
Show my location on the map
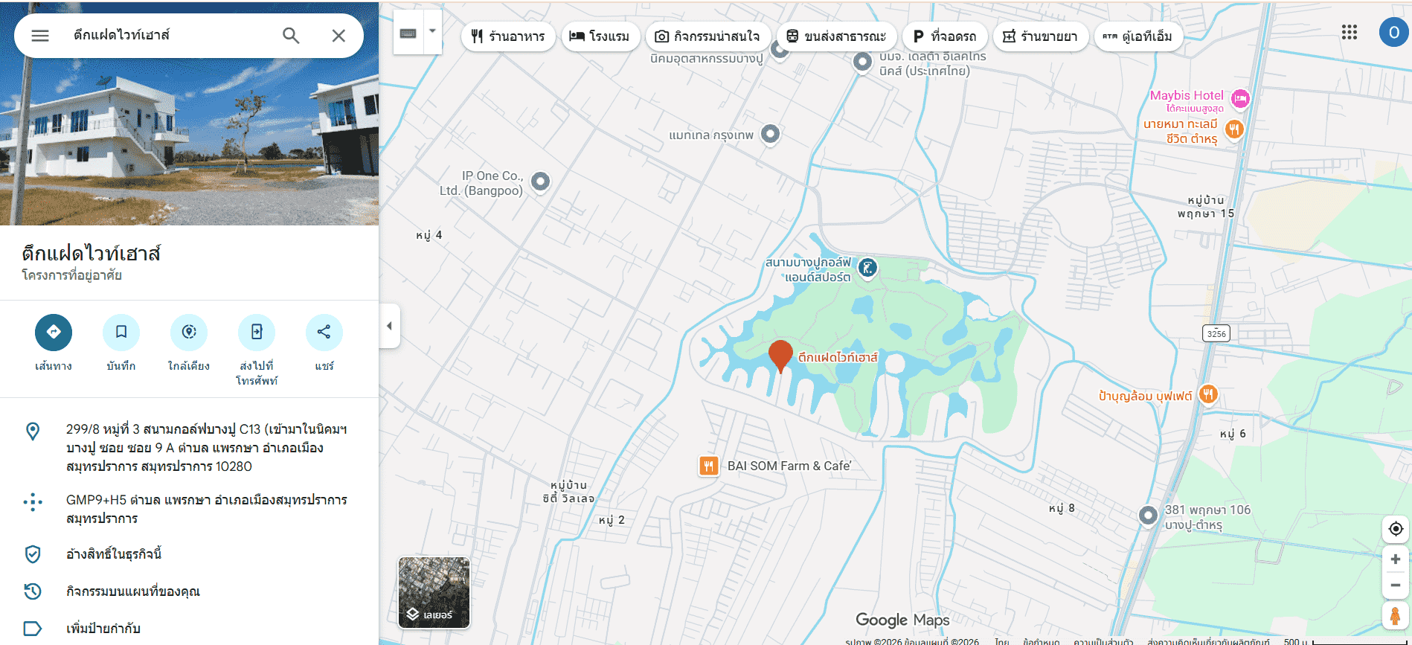coord(1396,528)
